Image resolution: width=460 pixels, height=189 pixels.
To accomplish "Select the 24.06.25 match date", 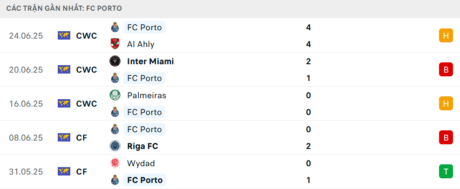I will pyautogui.click(x=26, y=36).
